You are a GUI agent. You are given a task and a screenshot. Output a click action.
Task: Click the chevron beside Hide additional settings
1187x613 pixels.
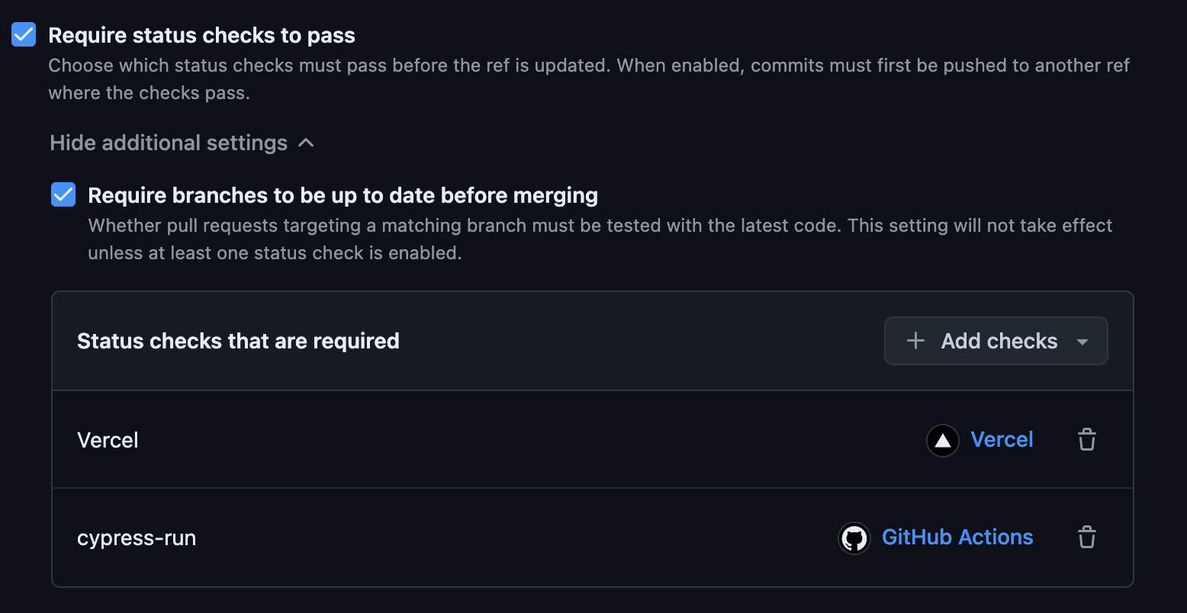pyautogui.click(x=306, y=143)
